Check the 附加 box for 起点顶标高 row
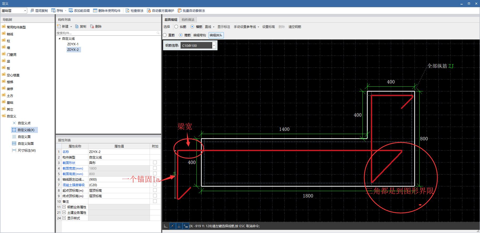 click(x=155, y=190)
